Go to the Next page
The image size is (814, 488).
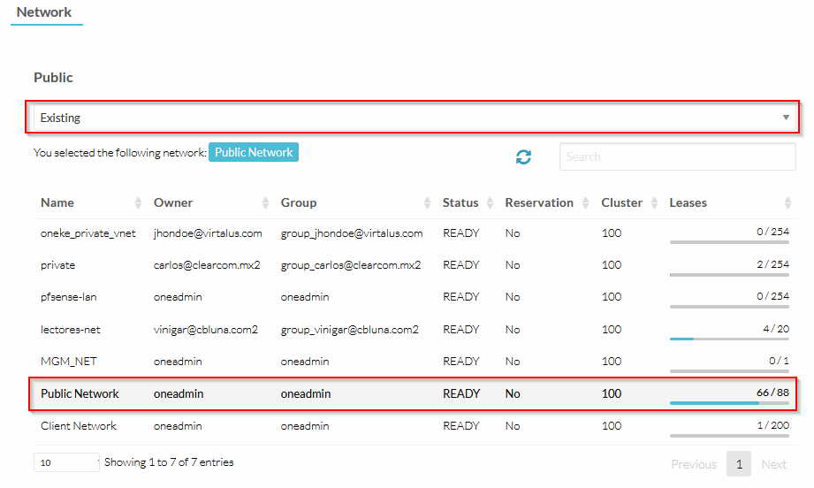click(773, 464)
